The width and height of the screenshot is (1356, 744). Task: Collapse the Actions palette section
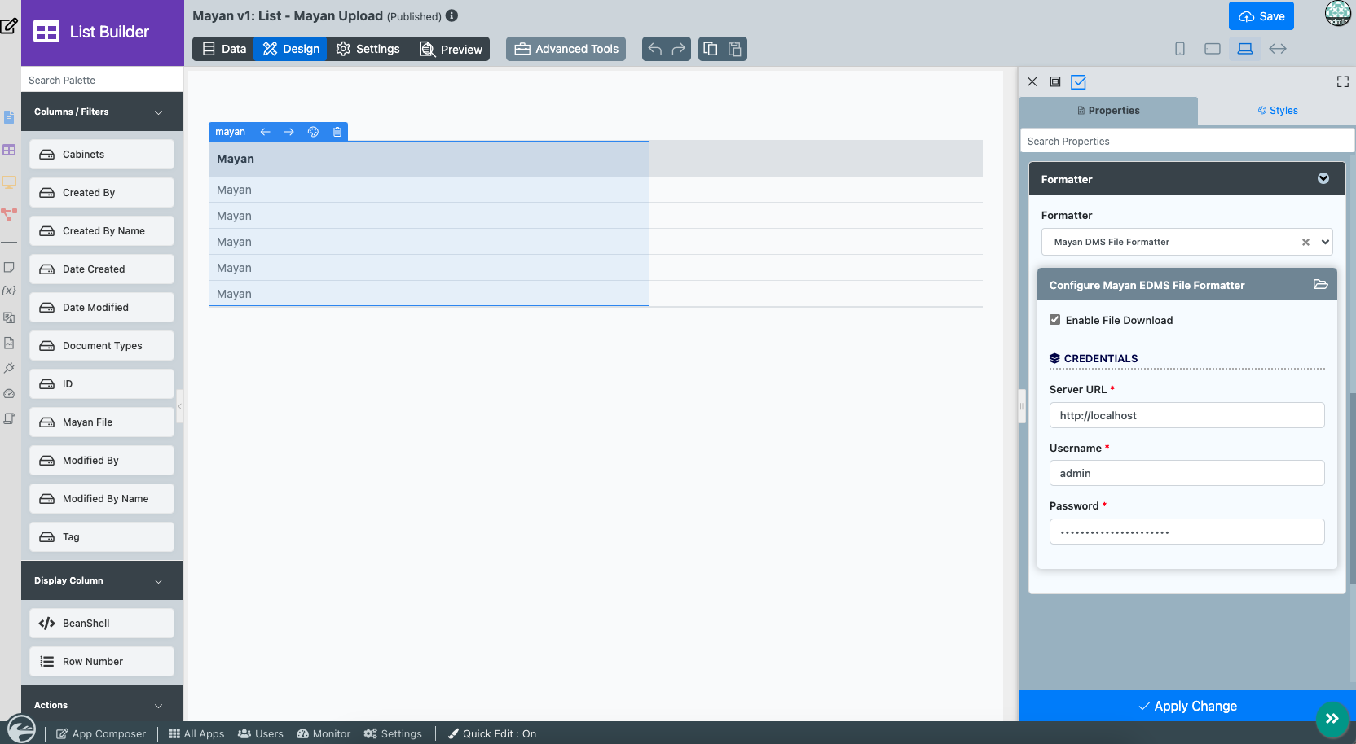158,706
